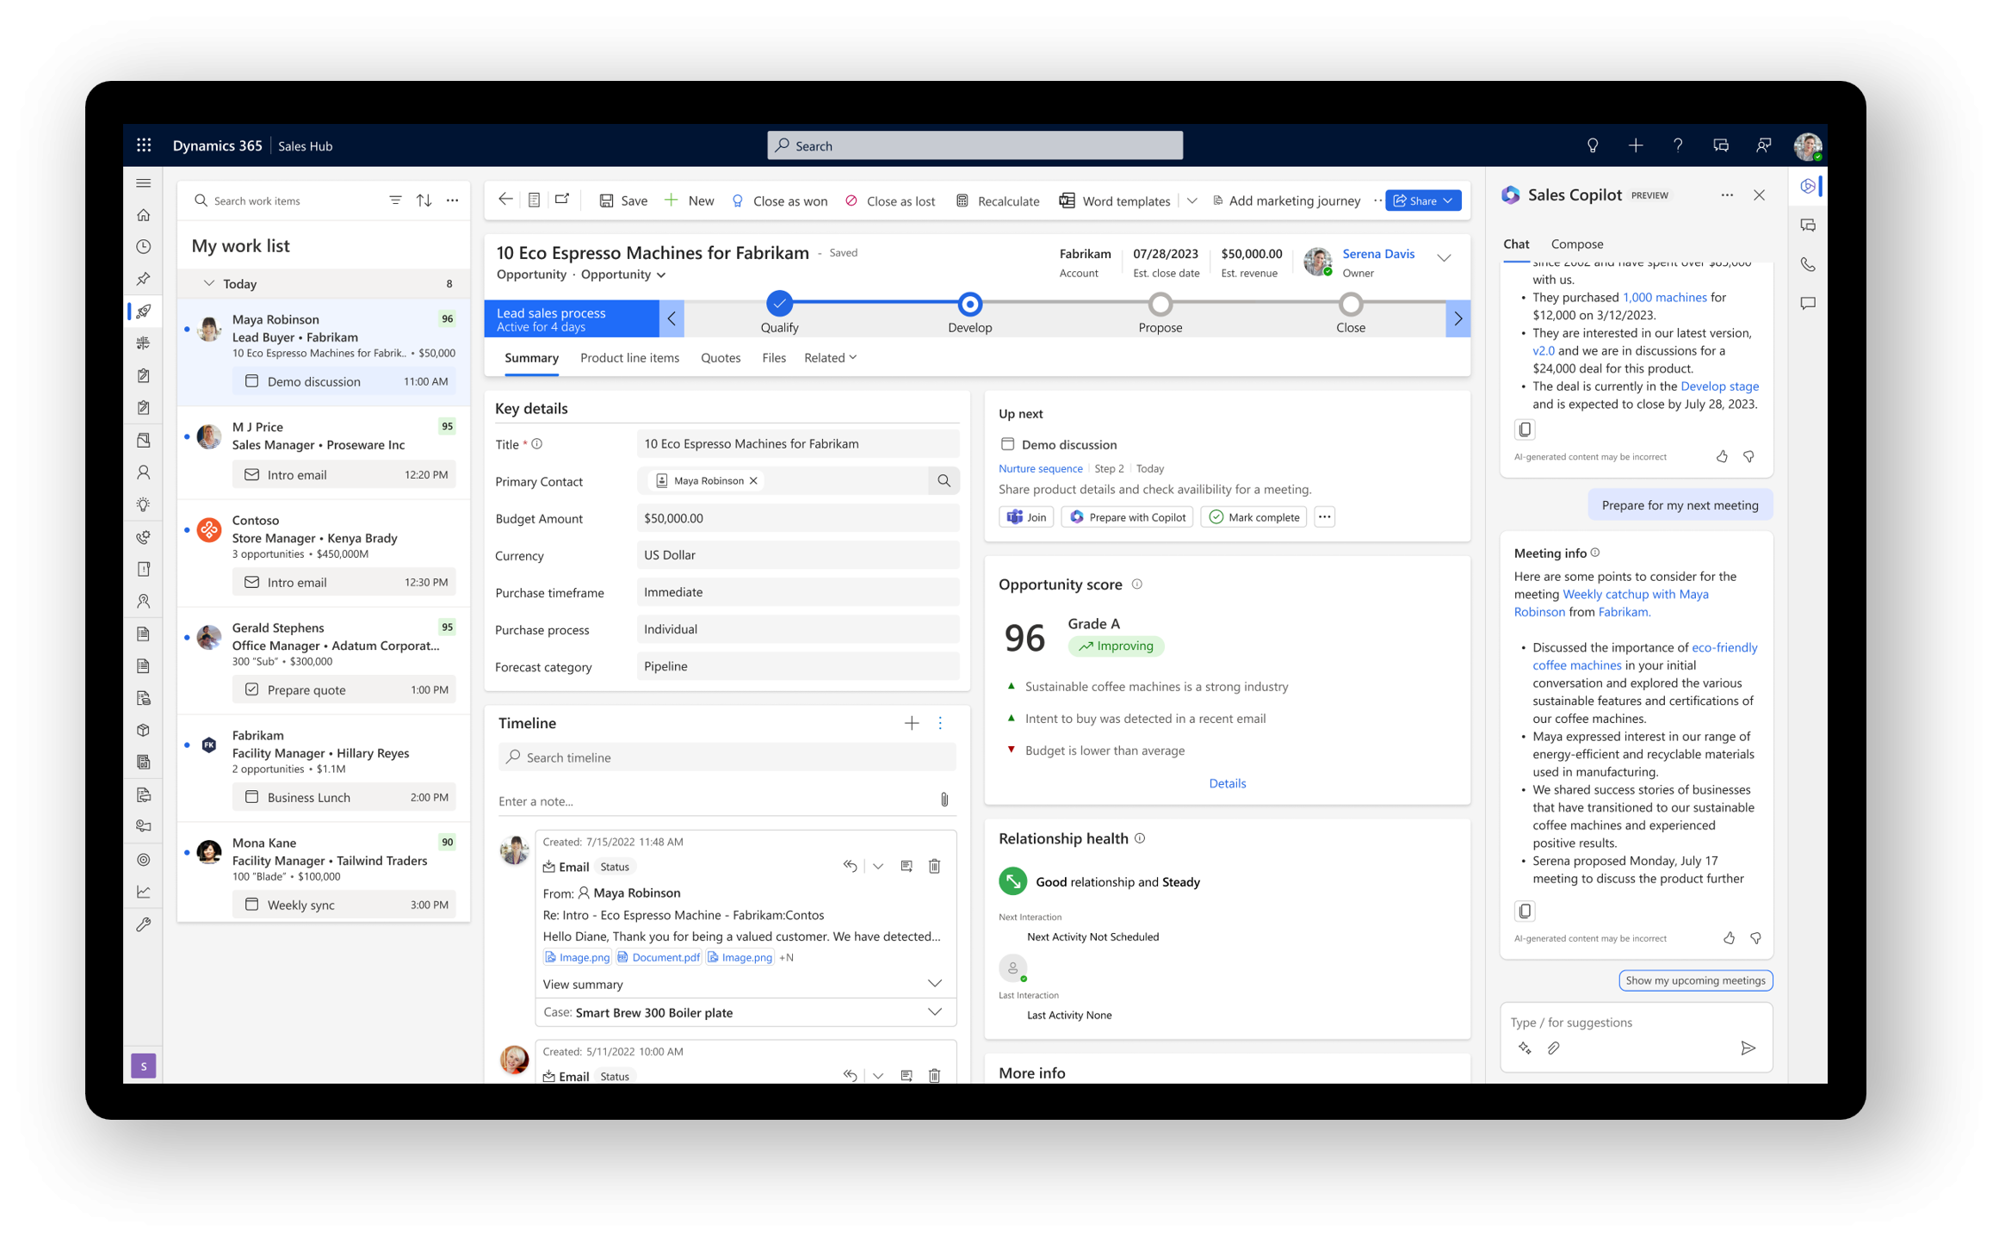The height and width of the screenshot is (1242, 1999).
Task: Delete the Maya Robinson email entry
Action: point(934,866)
